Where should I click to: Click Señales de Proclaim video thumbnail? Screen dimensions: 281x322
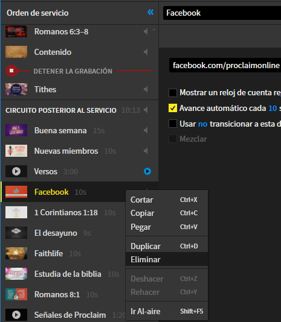pyautogui.click(x=16, y=315)
